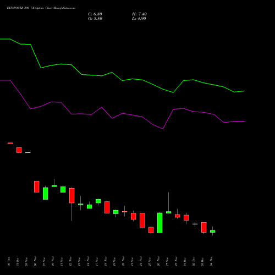Click the red candle on 06 Nov
This screenshot has width=275, height=275.
[x=37, y=186]
